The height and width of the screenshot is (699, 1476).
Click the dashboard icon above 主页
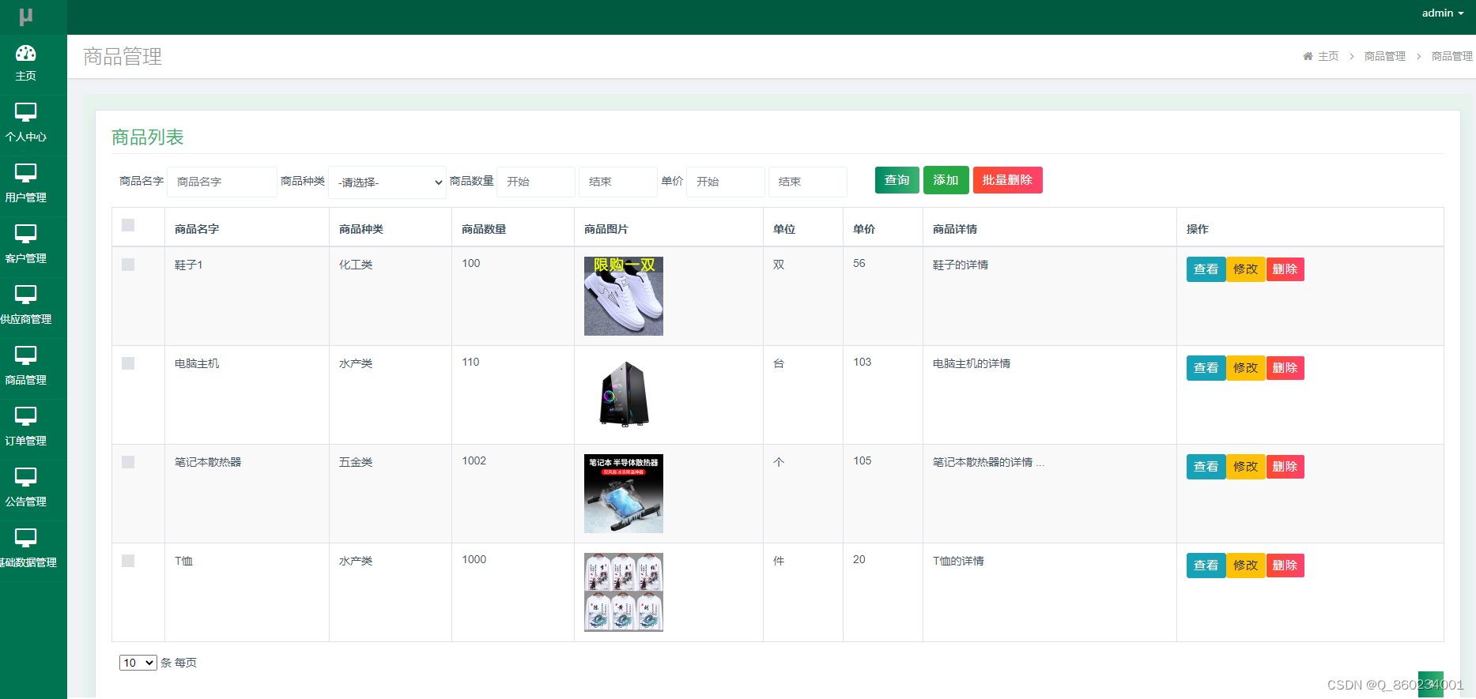[26, 53]
